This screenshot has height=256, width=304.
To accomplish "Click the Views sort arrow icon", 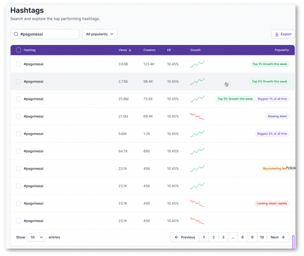I will point(130,50).
